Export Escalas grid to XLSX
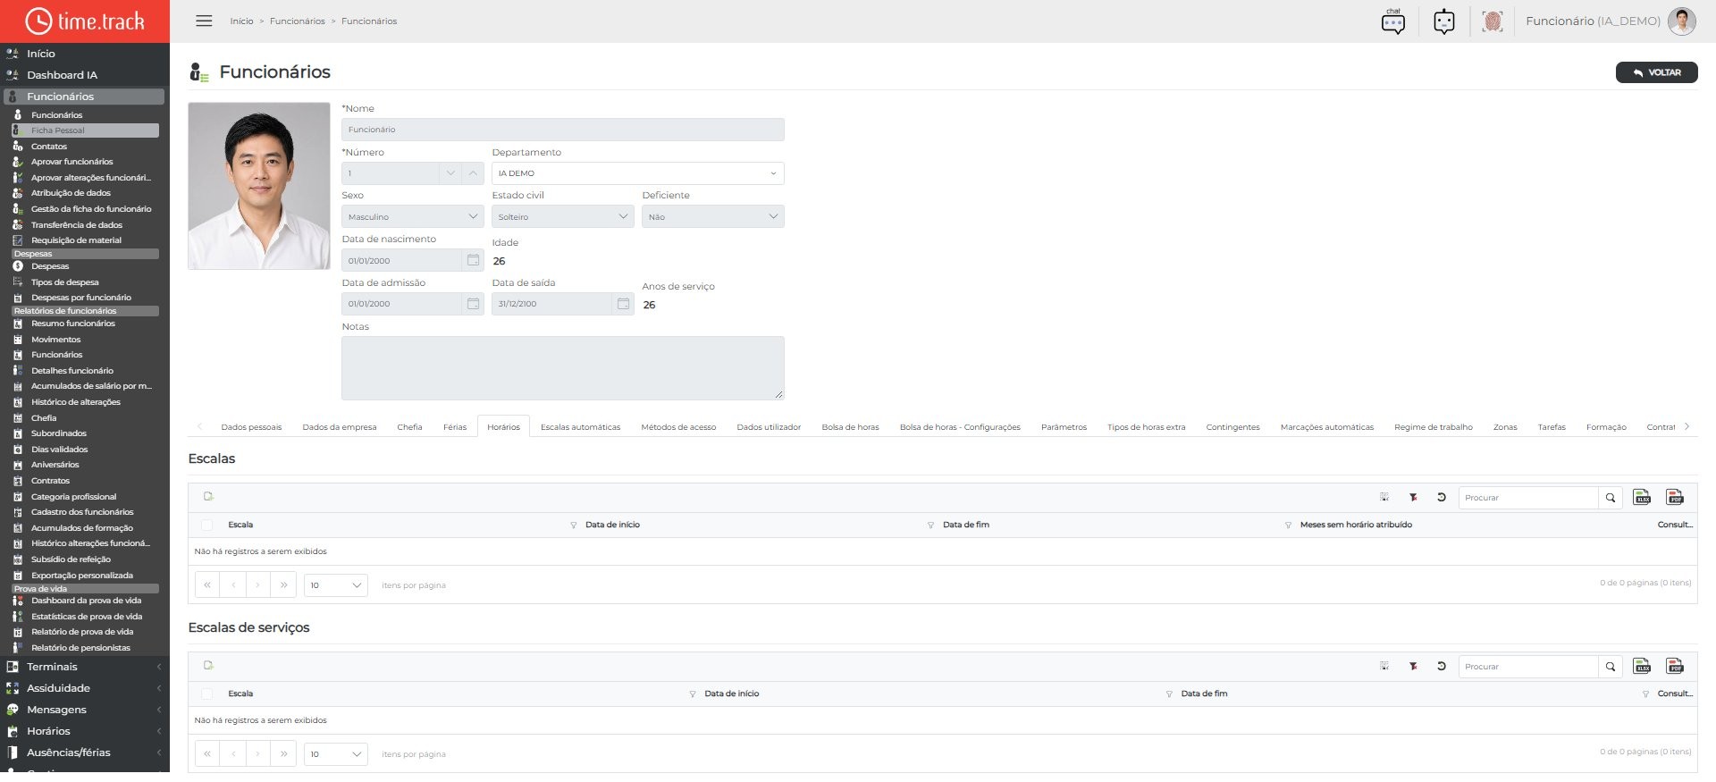Viewport: 1716px width, 782px height. pyautogui.click(x=1642, y=498)
